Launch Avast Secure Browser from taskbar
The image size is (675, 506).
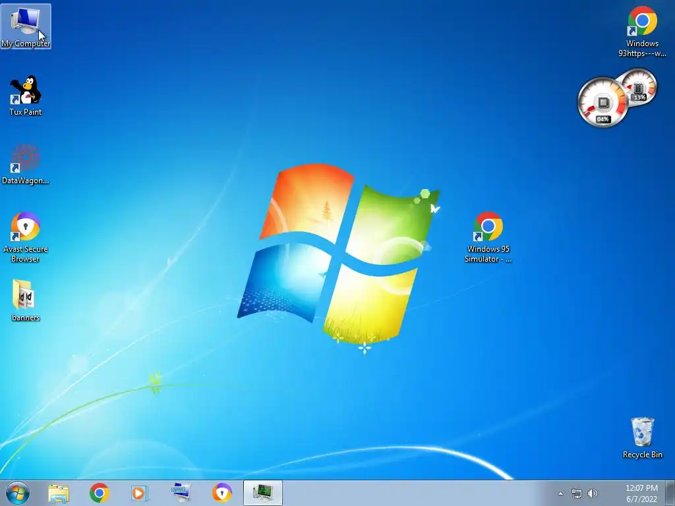click(221, 493)
